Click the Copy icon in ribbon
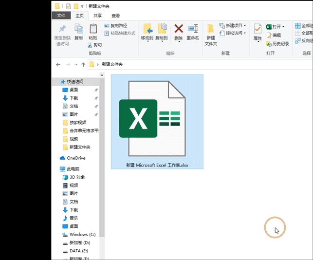 79,28
